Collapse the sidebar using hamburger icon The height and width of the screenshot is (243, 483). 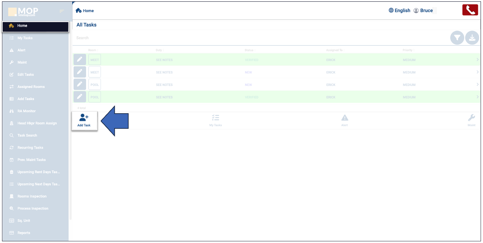point(61,11)
